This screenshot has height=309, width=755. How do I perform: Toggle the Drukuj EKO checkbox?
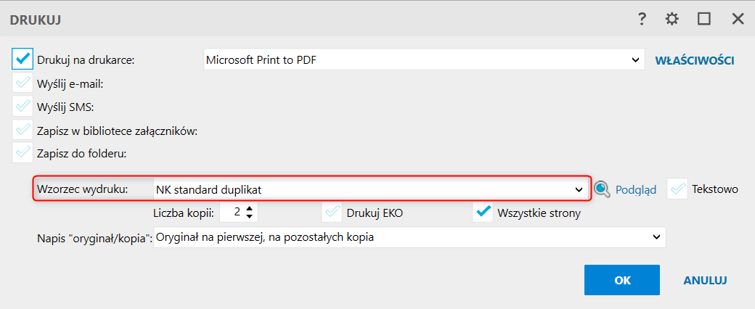coord(333,213)
